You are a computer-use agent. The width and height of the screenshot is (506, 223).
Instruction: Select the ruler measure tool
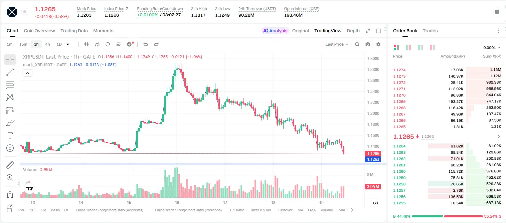click(10, 165)
